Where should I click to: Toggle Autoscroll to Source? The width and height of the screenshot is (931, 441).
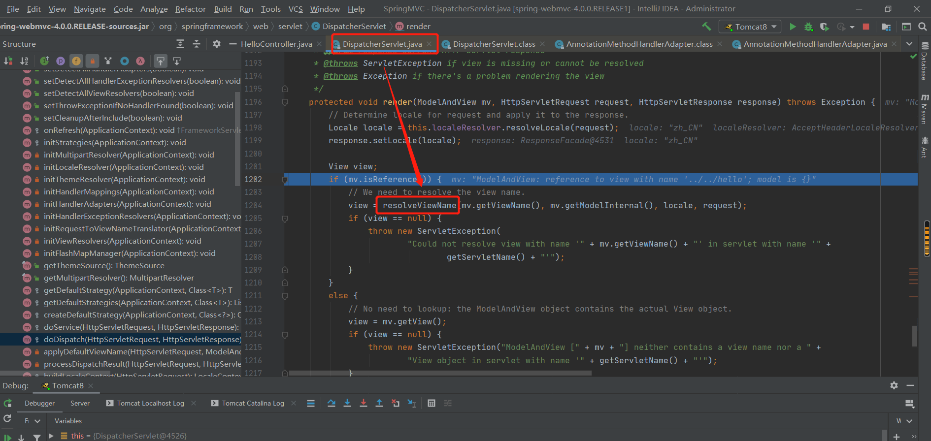(x=161, y=61)
